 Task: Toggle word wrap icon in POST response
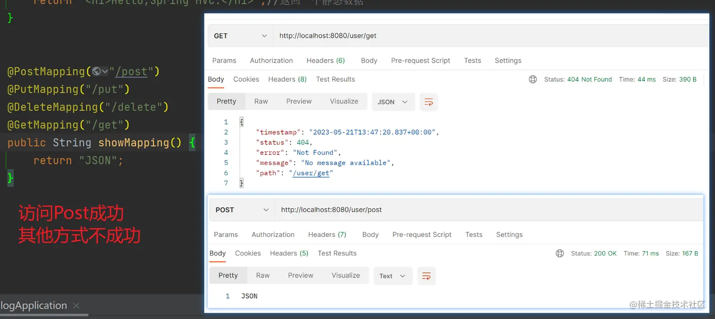426,276
